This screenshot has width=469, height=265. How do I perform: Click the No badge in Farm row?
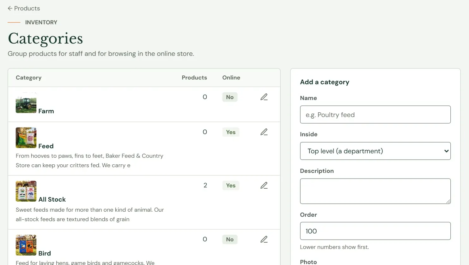pyautogui.click(x=230, y=97)
